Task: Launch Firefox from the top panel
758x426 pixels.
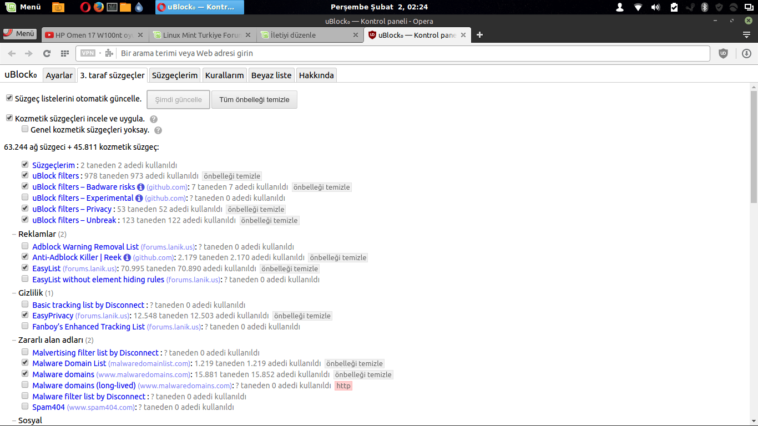Action: point(99,7)
